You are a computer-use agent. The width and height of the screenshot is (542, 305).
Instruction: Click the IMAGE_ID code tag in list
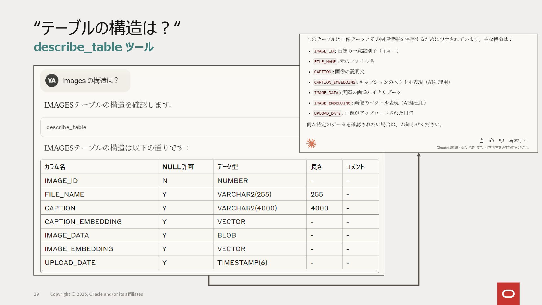[324, 51]
